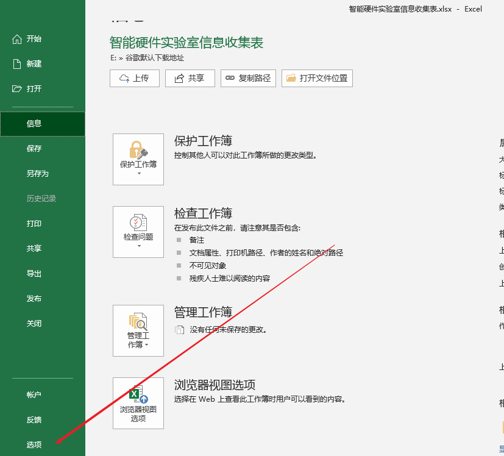Click the 备注 bullet item

[x=197, y=240]
